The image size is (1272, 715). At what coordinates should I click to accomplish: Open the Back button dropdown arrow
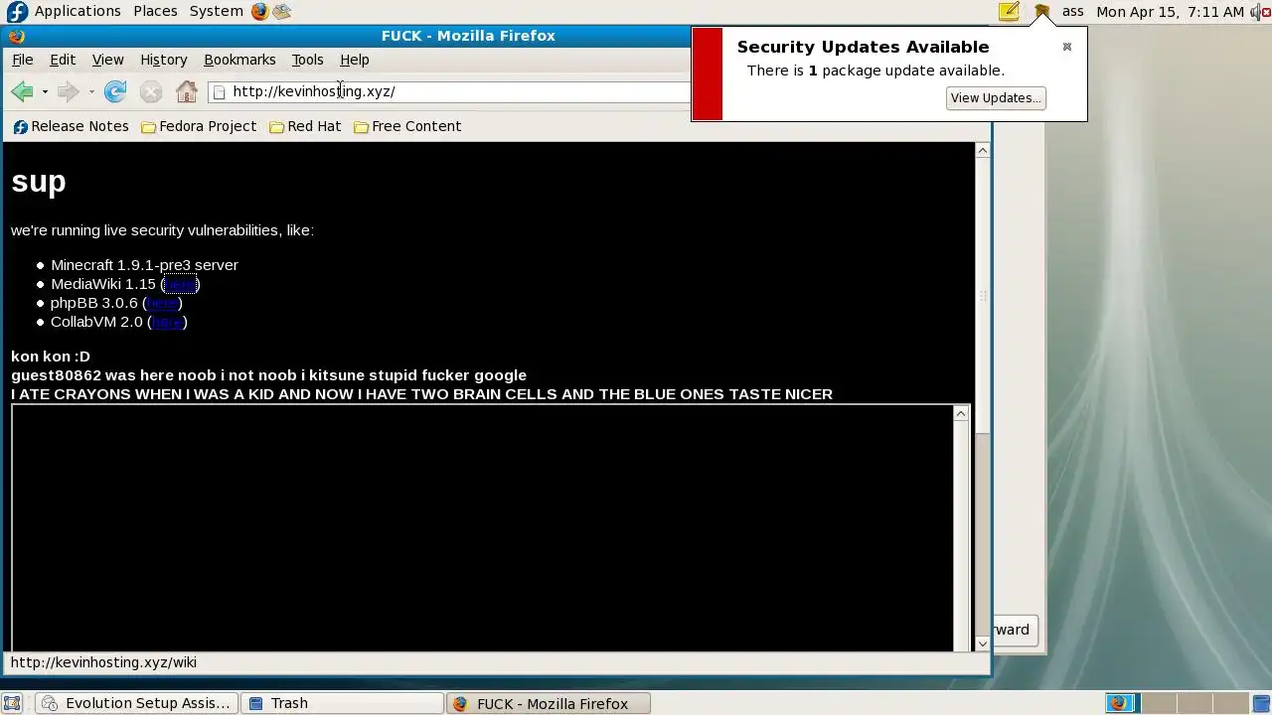[45, 91]
